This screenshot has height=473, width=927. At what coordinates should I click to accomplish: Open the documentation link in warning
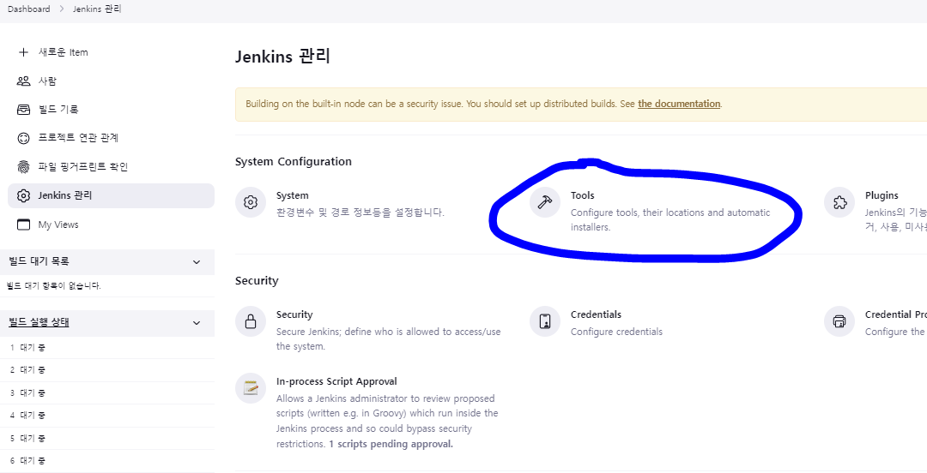coord(679,104)
